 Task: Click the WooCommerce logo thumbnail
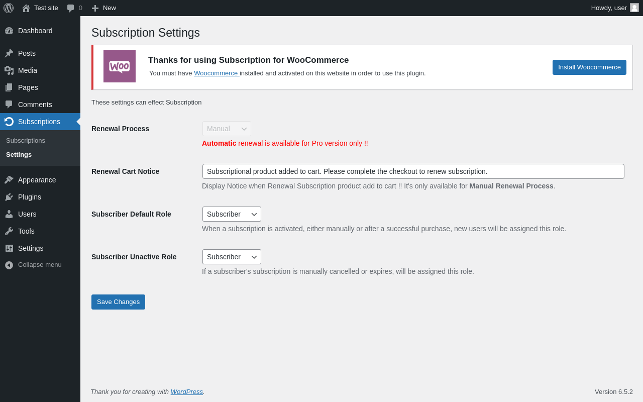pyautogui.click(x=120, y=66)
